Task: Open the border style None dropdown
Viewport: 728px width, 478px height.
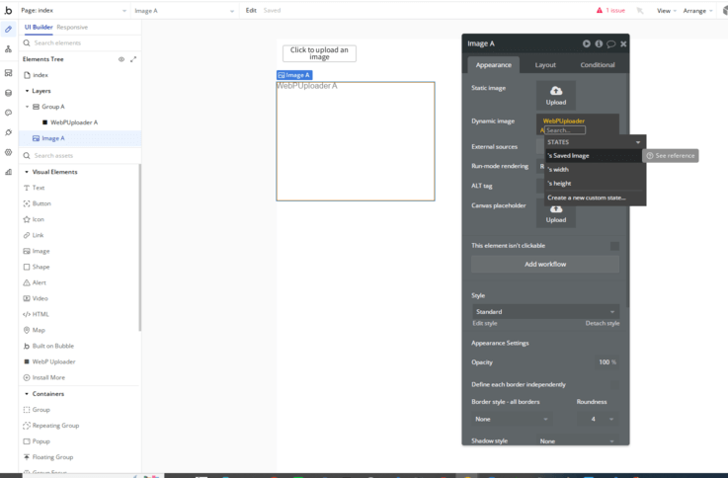Action: click(511, 419)
